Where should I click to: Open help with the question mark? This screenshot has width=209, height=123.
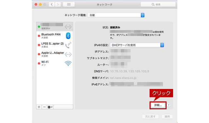coord(169,105)
